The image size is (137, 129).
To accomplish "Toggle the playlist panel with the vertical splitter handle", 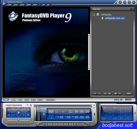I will (89, 52).
